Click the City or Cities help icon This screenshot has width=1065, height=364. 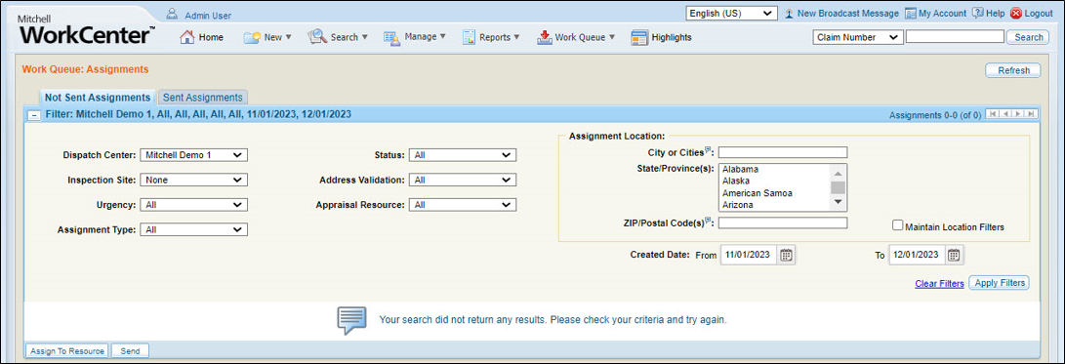pos(708,150)
